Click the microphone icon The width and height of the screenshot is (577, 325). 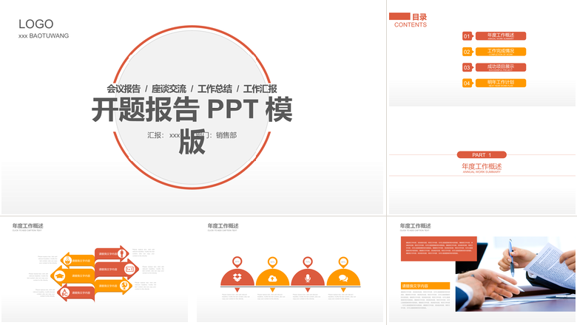pos(308,278)
